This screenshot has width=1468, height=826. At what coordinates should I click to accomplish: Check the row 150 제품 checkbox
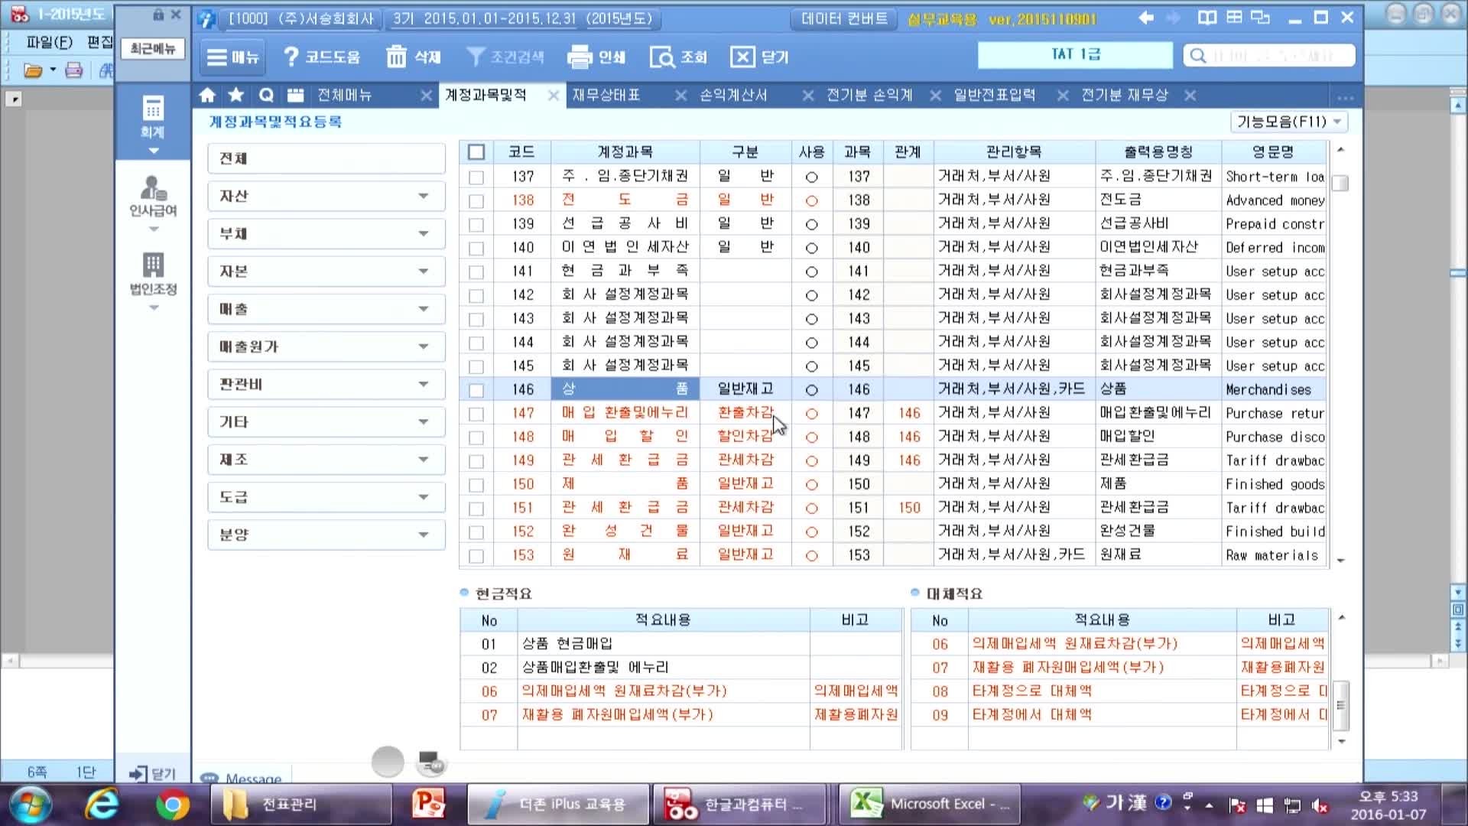pos(476,485)
